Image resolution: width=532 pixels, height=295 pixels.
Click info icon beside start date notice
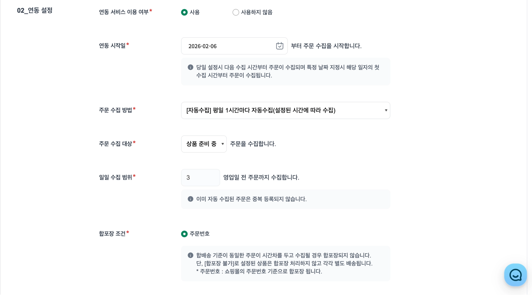tap(190, 67)
